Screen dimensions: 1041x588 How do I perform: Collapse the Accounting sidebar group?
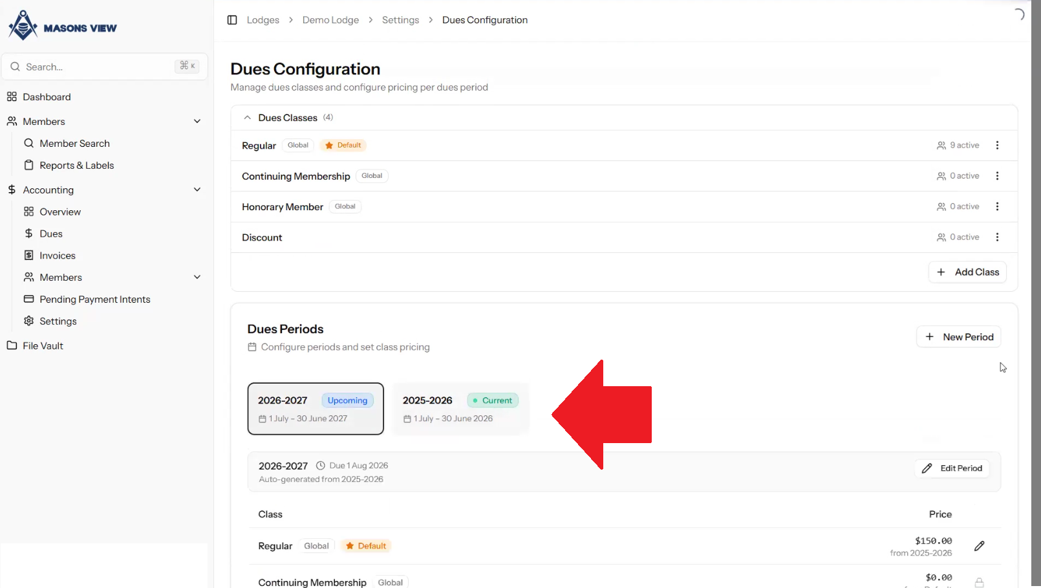(197, 190)
